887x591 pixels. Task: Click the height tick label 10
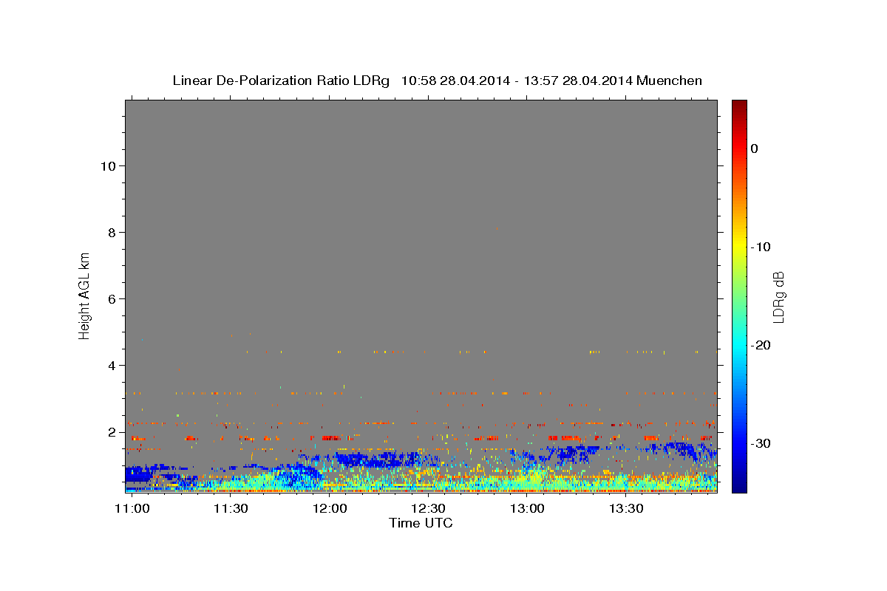(x=109, y=166)
